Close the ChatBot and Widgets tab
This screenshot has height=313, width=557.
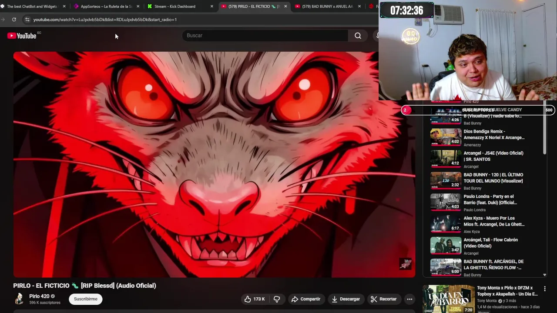[64, 7]
